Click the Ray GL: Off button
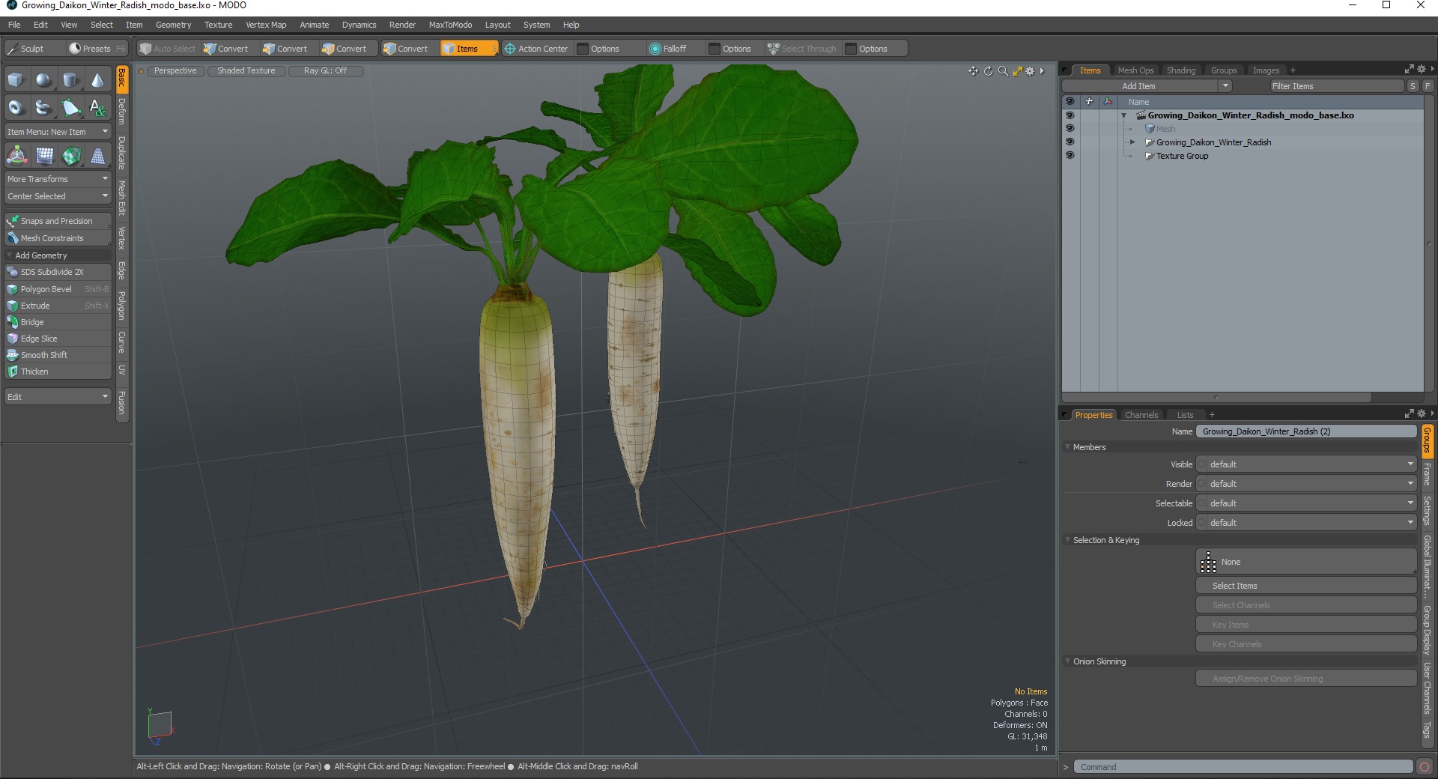Viewport: 1438px width, 779px height. [325, 71]
